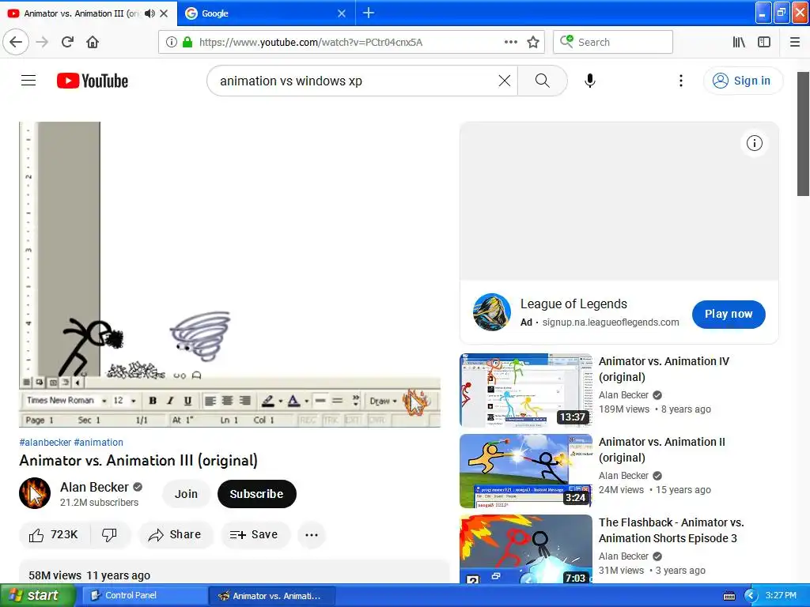Mute the Animator vs. Animation tab audio
Screen dimensions: 810x607
[150, 13]
